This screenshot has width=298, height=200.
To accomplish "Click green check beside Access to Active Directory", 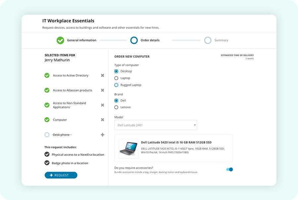I will click(47, 75).
